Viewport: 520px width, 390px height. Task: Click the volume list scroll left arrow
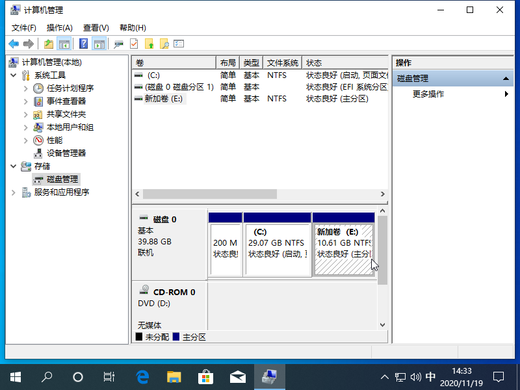click(x=137, y=194)
